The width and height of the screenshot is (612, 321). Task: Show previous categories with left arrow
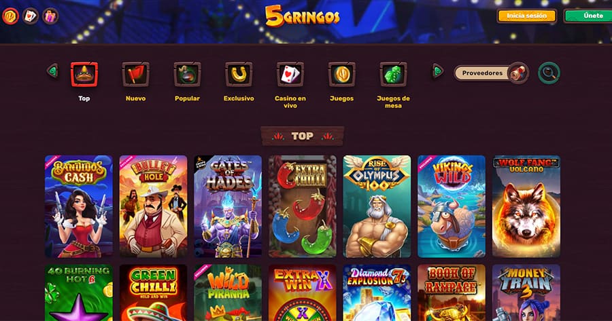(52, 71)
